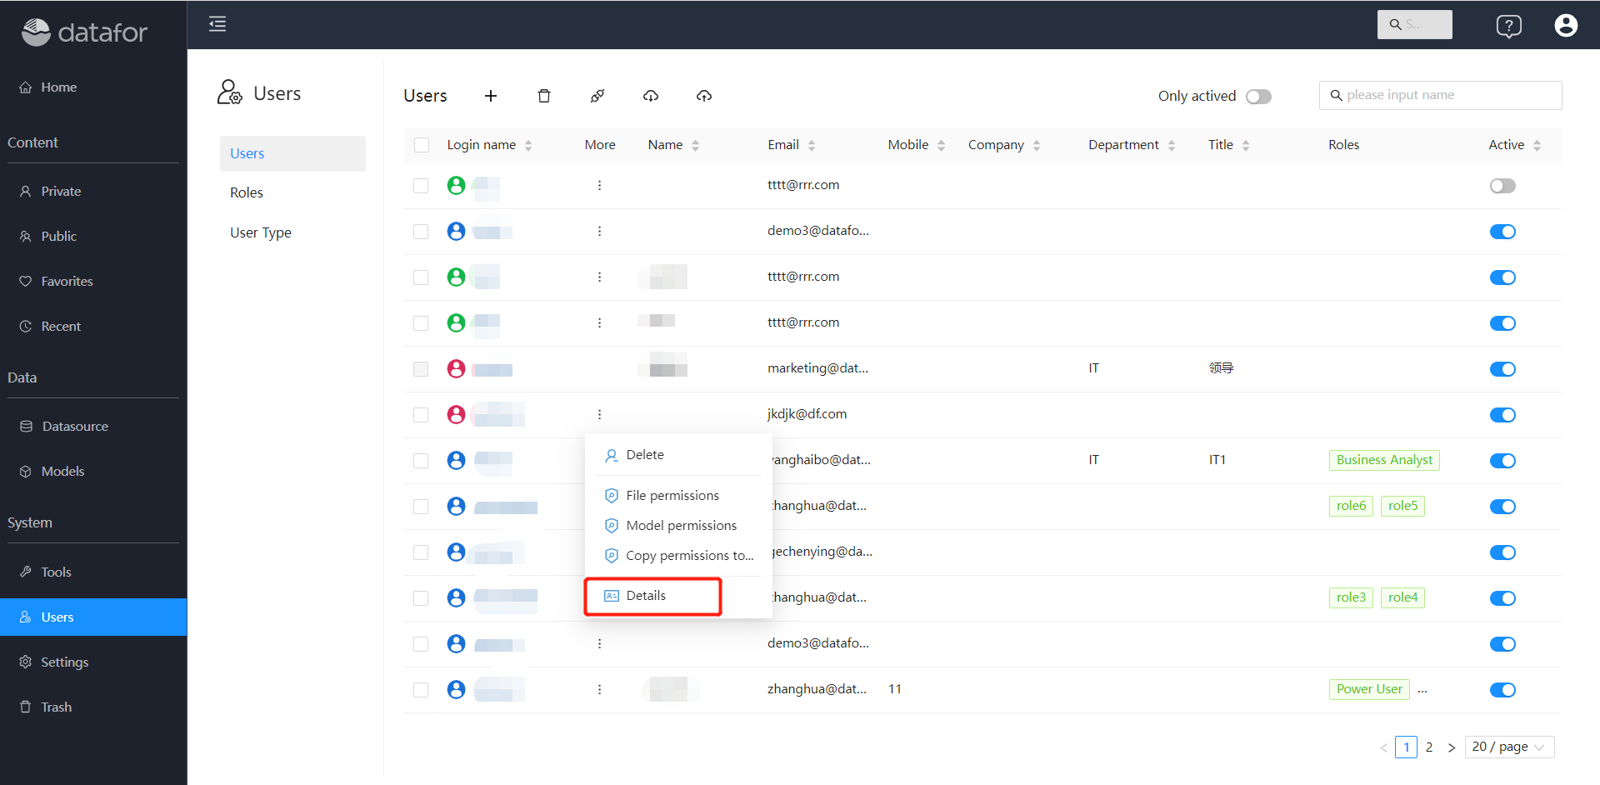
Task: Click the next page arrow
Action: point(1452,747)
